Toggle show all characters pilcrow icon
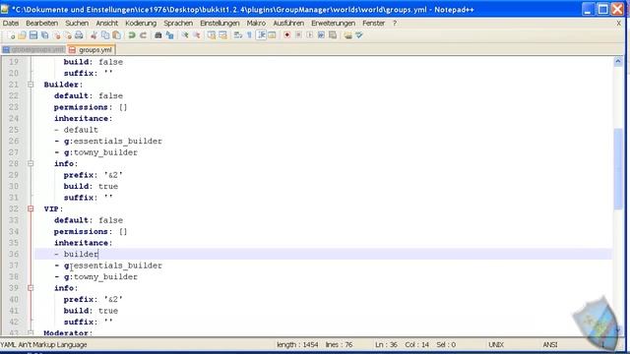This screenshot has height=354, width=630. pyautogui.click(x=249, y=35)
